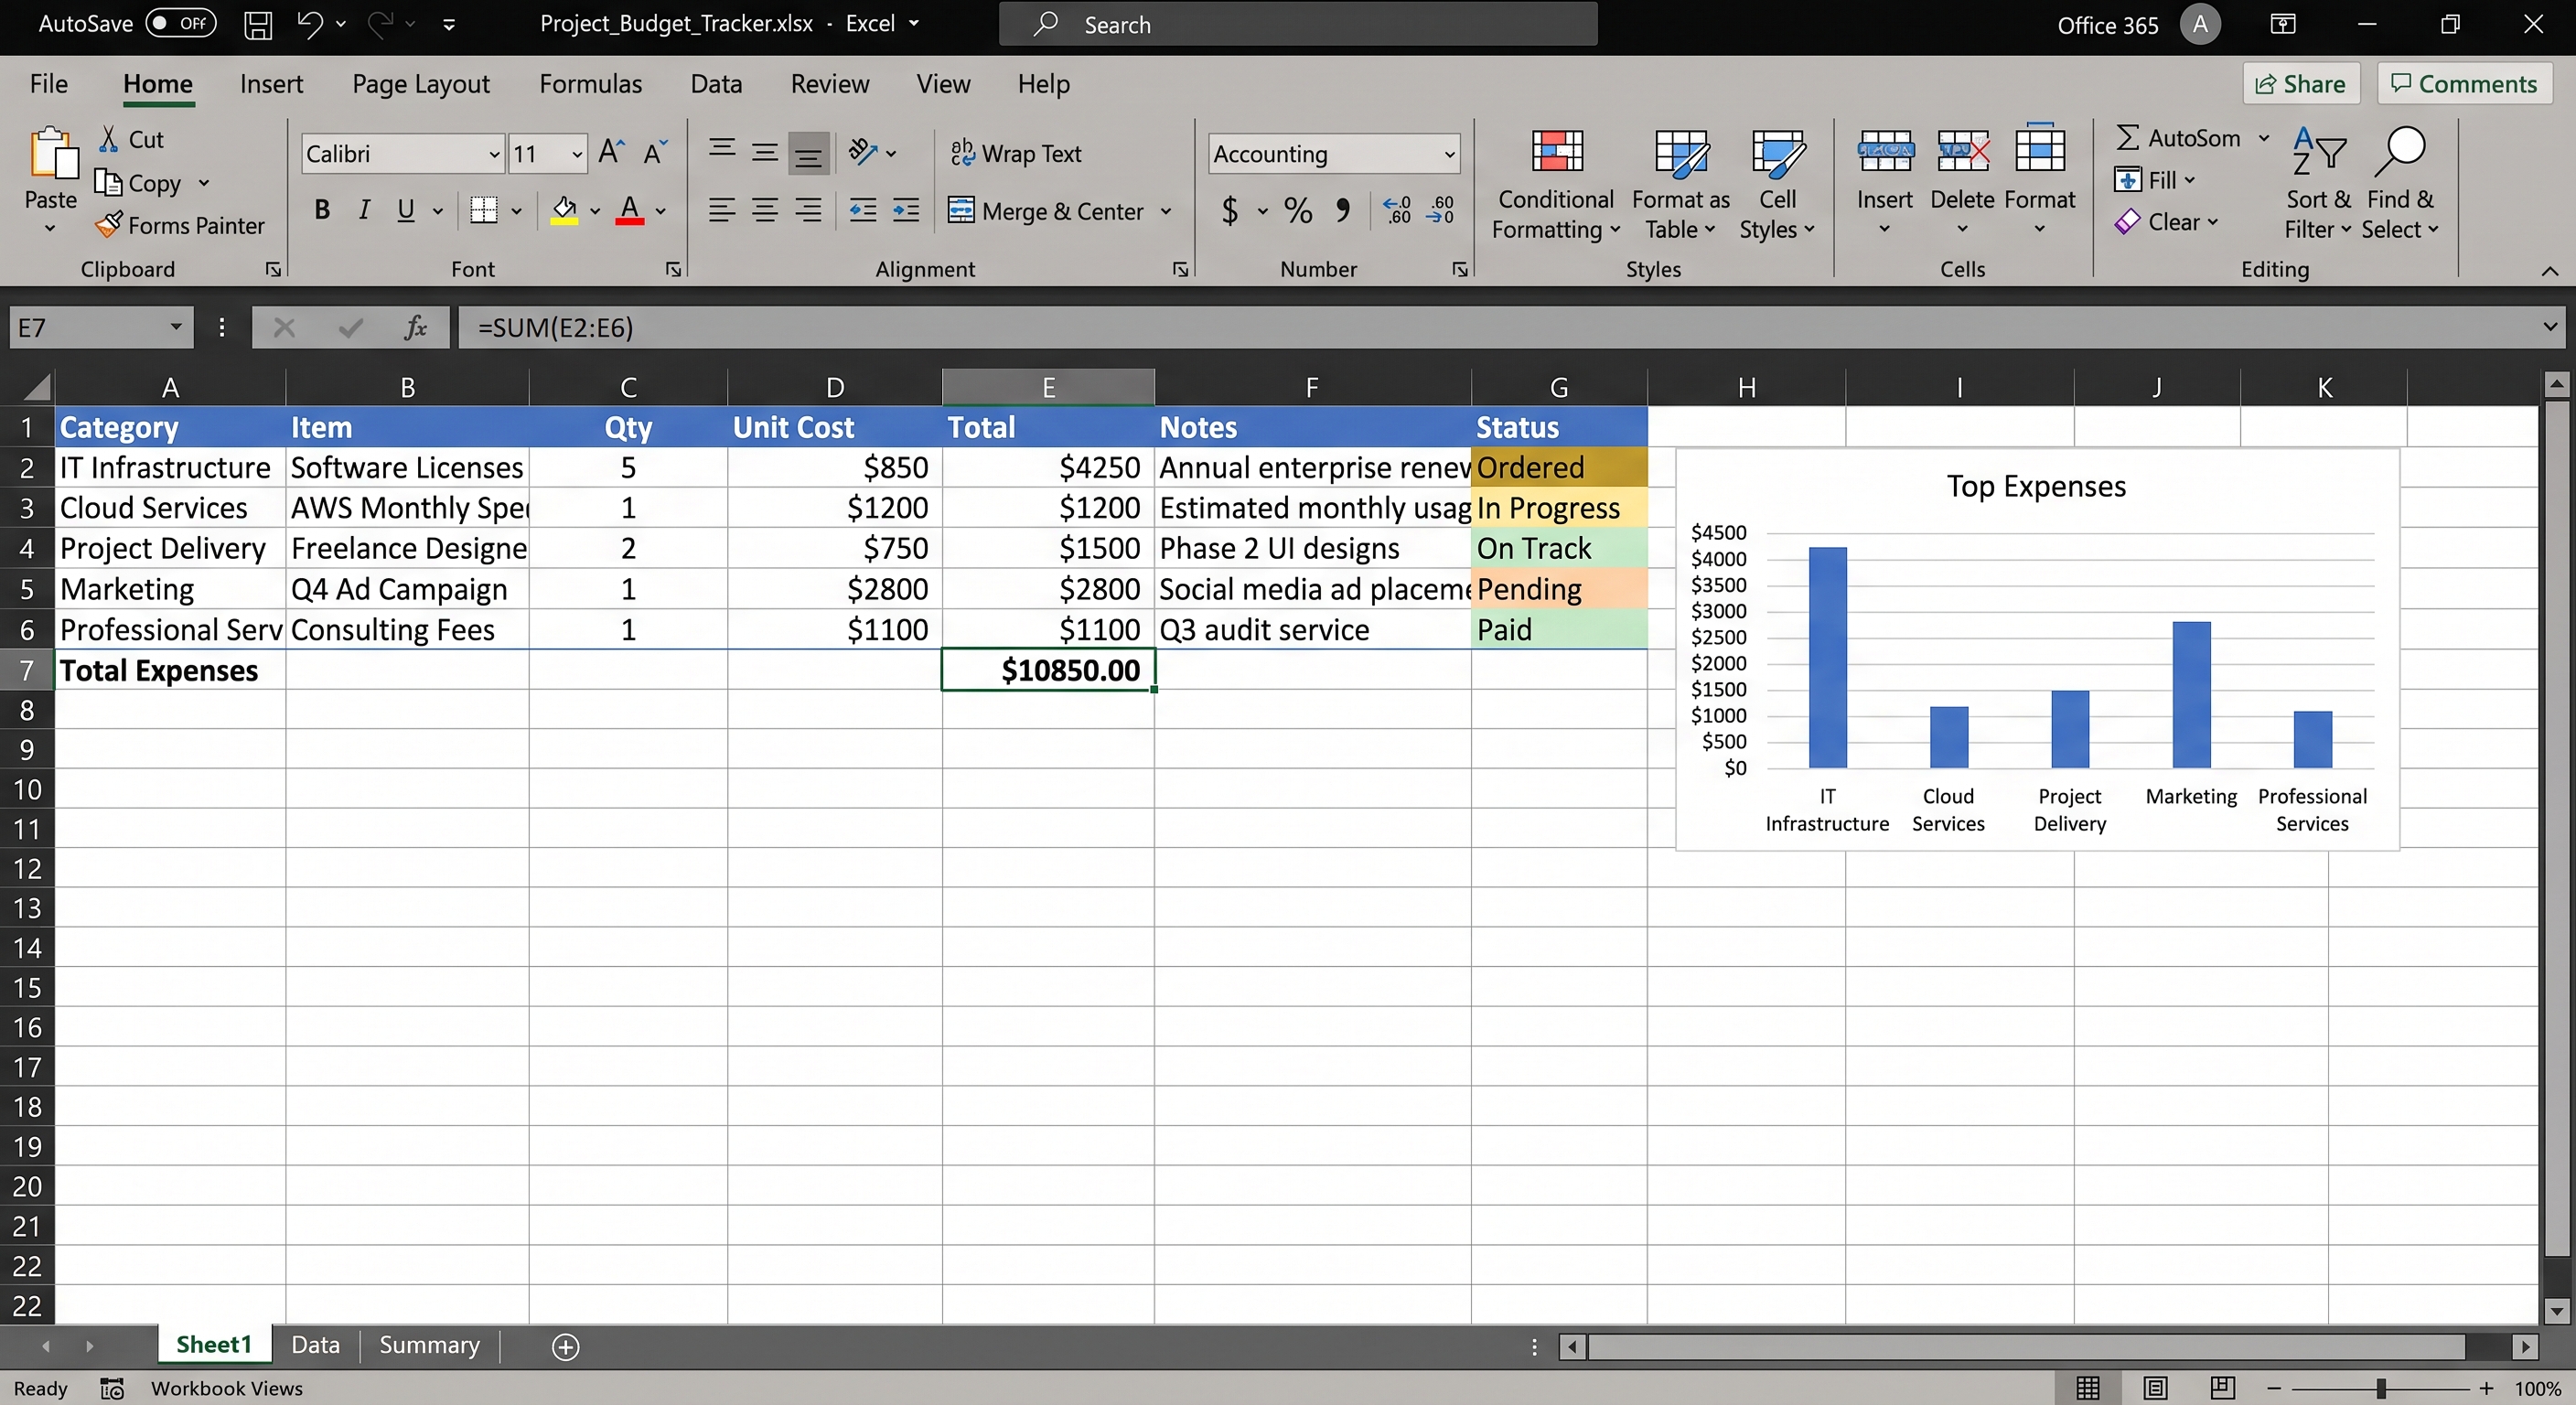Click the comma style icon
Screen dimensions: 2576x1405
[1343, 210]
